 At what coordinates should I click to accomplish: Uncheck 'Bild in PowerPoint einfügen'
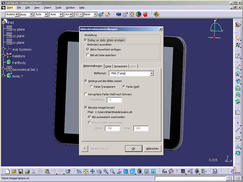click(x=88, y=49)
